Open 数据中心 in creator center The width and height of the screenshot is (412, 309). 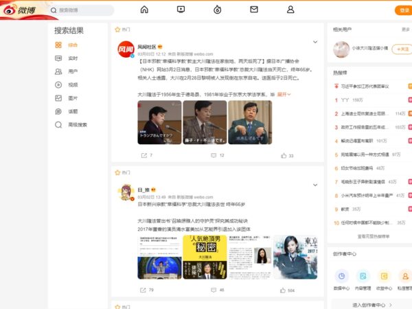(x=341, y=280)
